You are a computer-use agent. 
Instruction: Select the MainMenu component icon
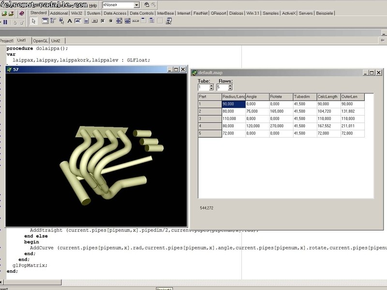53,21
